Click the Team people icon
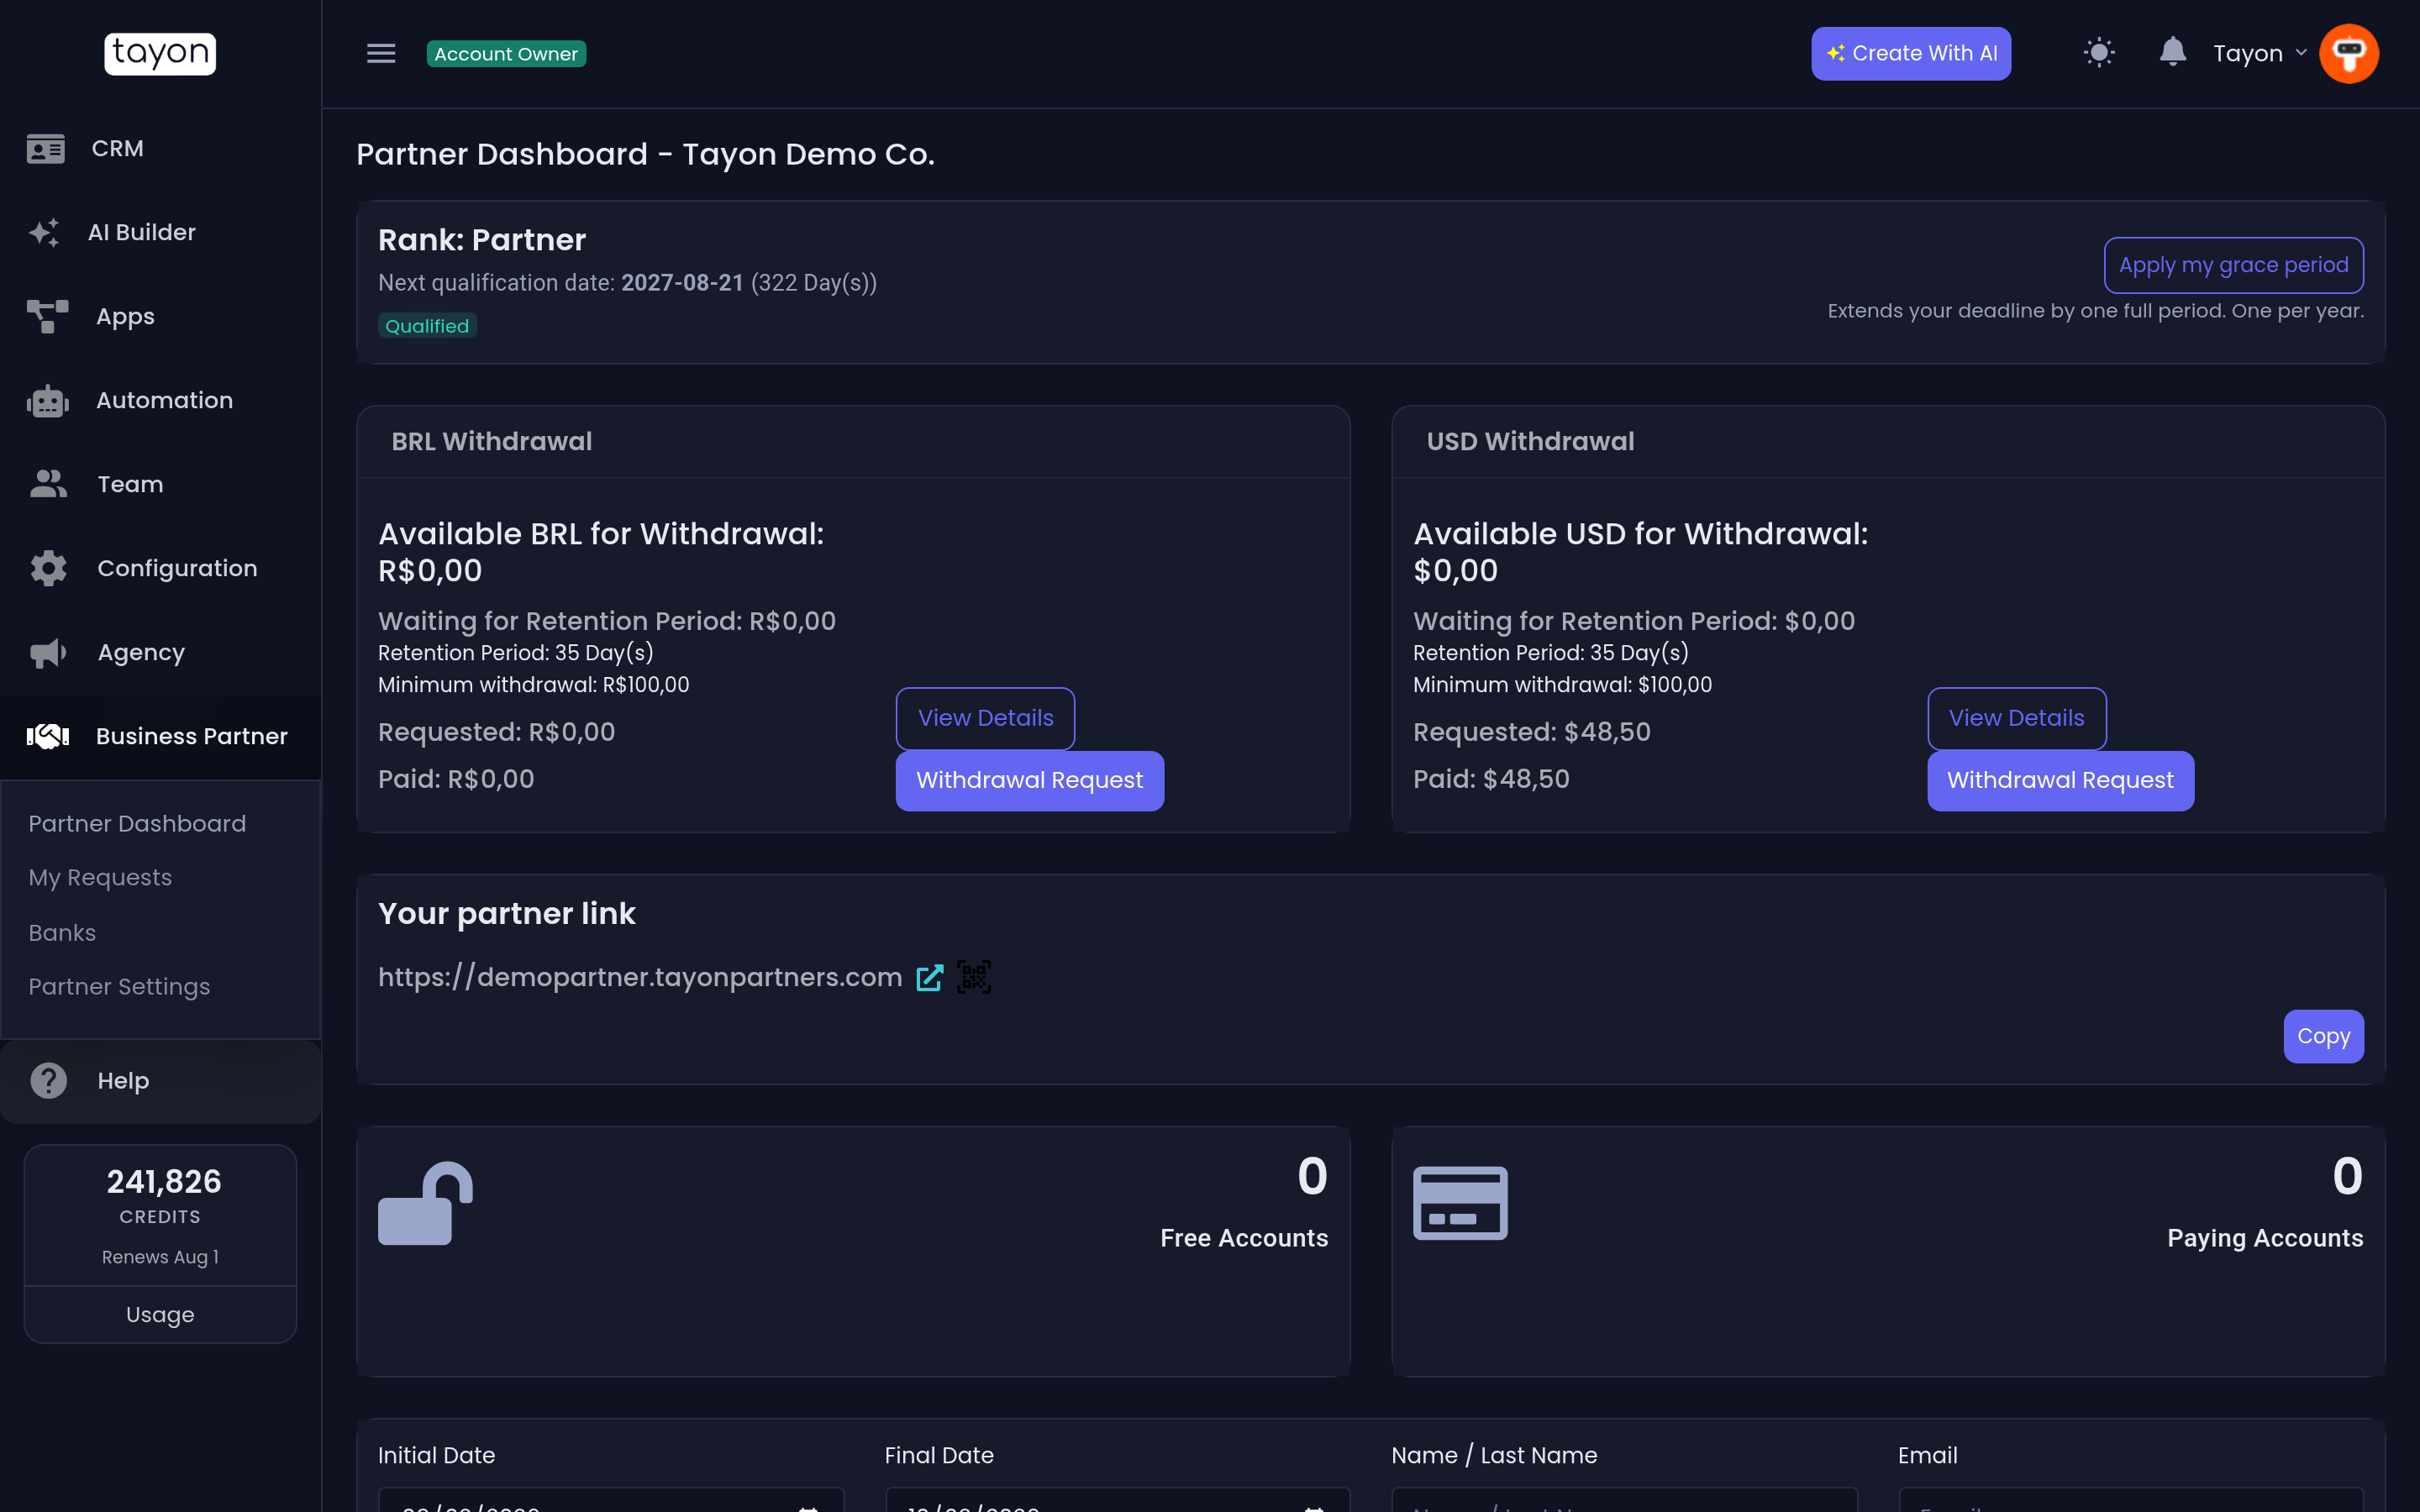This screenshot has height=1512, width=2420. click(x=48, y=485)
